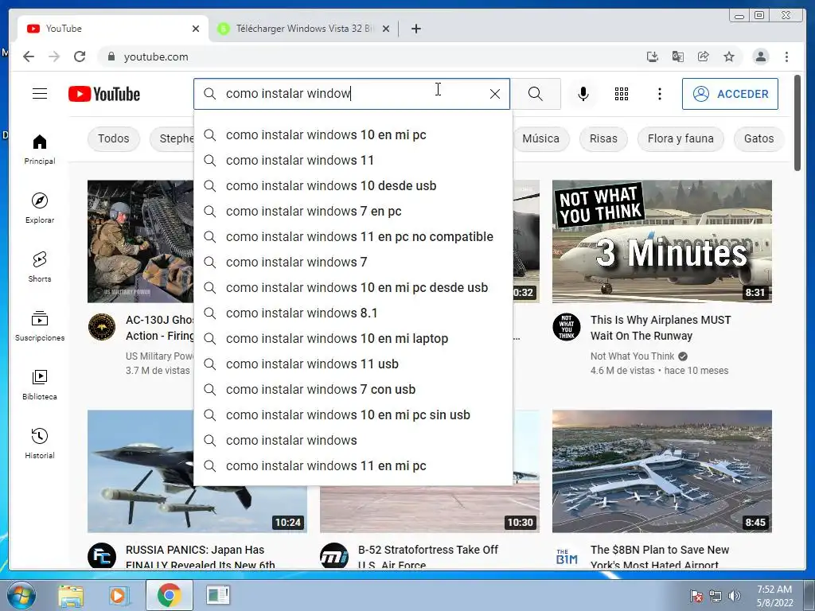Open the Windows Start menu
815x611 pixels.
[21, 595]
